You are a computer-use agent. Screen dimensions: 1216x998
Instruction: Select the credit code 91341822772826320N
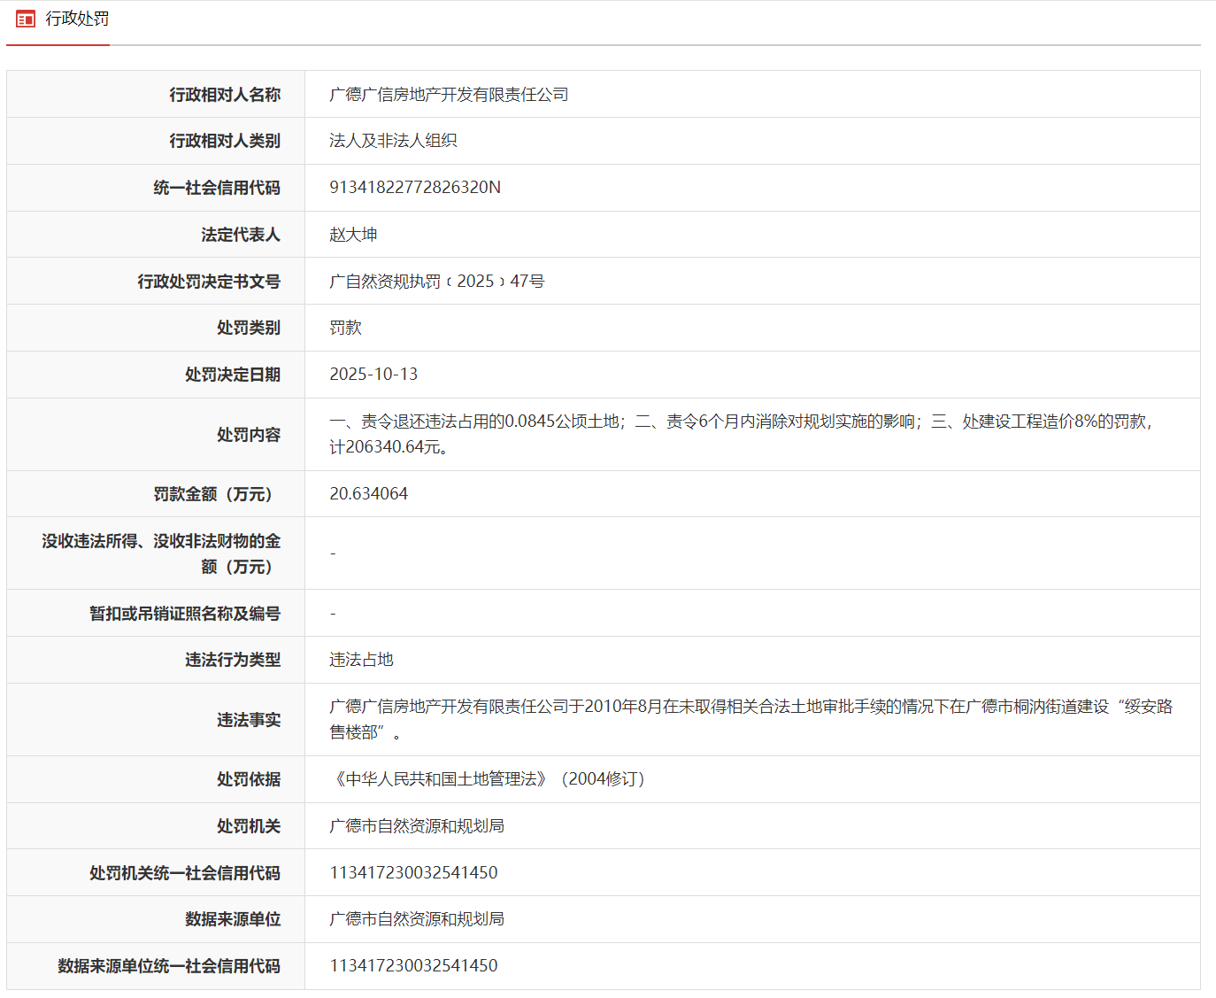tap(416, 188)
